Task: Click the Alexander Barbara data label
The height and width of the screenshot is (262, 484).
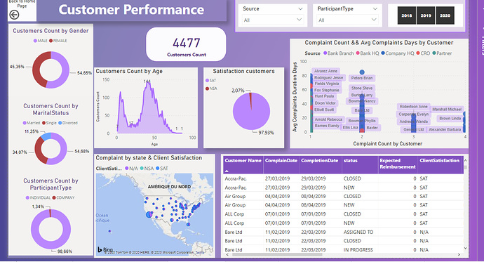Action: click(445, 130)
